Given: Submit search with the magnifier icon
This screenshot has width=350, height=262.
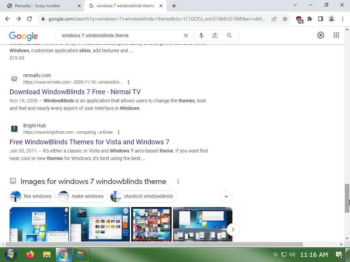Looking at the screenshot, I should (x=229, y=35).
